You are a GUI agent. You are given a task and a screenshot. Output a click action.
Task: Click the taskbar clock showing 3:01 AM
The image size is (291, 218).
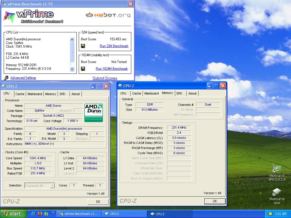click(280, 214)
